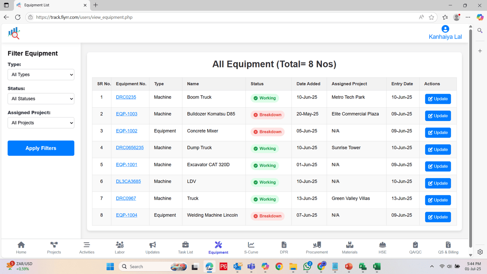Open the Home navigation icon
487x274 pixels.
point(21,247)
